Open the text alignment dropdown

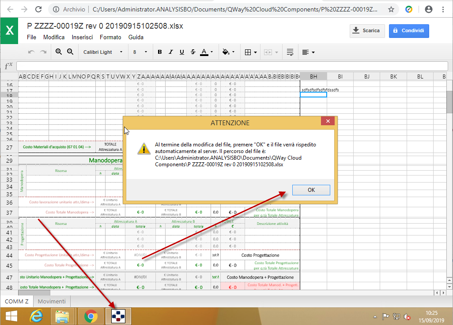308,52
